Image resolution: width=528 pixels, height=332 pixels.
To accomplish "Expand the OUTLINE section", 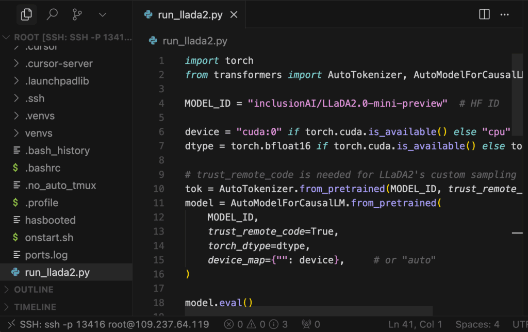I will tap(34, 290).
